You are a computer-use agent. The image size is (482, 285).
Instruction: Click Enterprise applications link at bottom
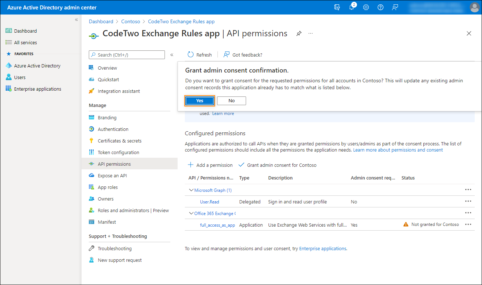[323, 248]
